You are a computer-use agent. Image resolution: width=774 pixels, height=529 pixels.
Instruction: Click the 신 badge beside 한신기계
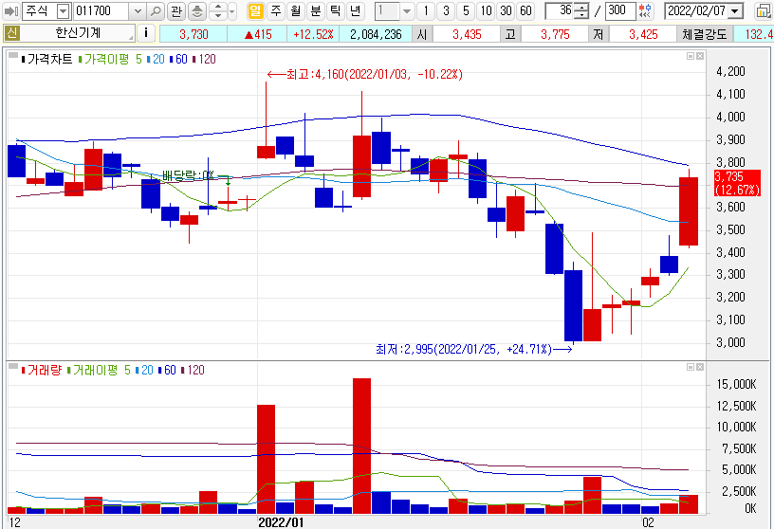(x=11, y=33)
